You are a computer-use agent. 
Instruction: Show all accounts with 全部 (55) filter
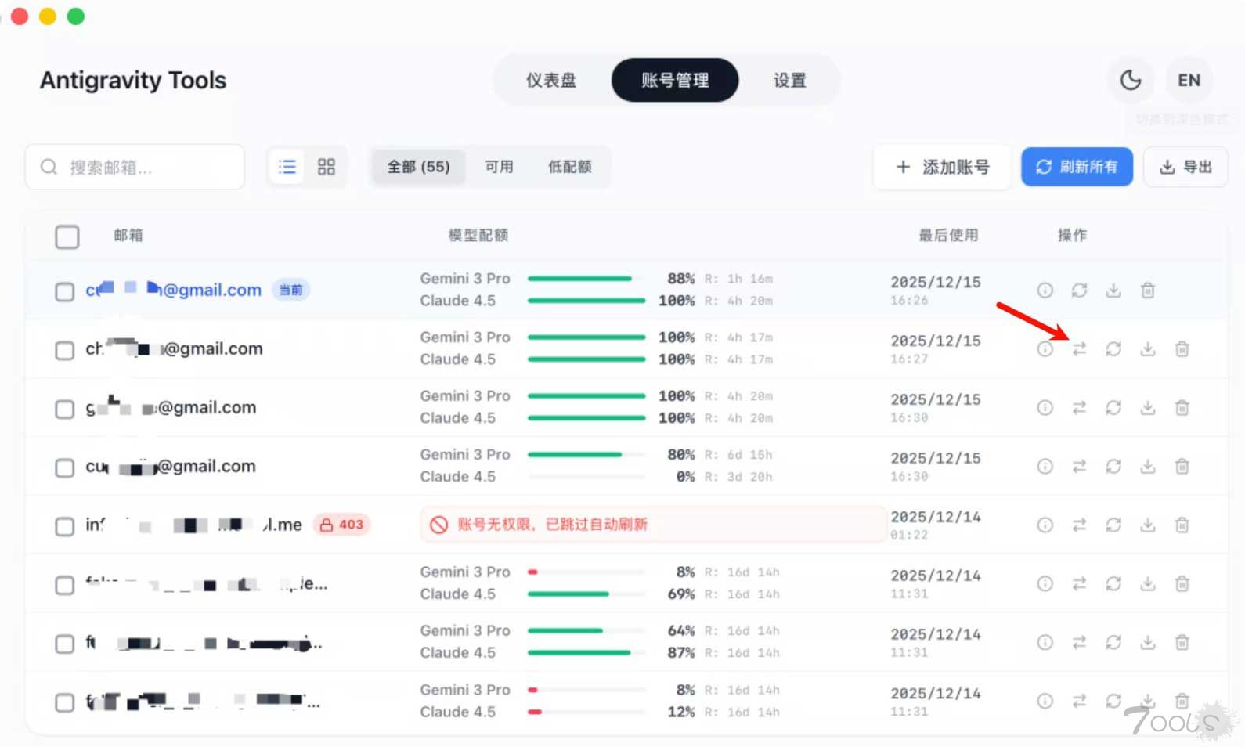click(x=418, y=167)
